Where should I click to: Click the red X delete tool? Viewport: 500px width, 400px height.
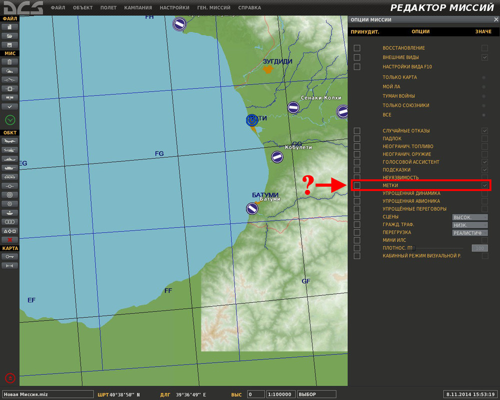pyautogui.click(x=9, y=239)
